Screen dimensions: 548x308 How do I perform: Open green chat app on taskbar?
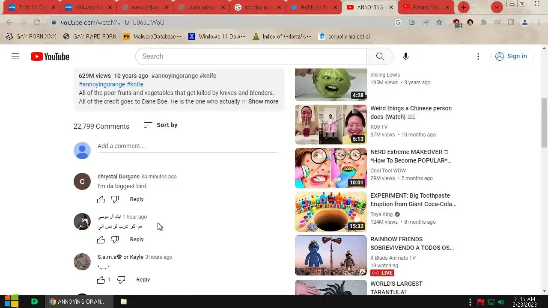(35, 302)
